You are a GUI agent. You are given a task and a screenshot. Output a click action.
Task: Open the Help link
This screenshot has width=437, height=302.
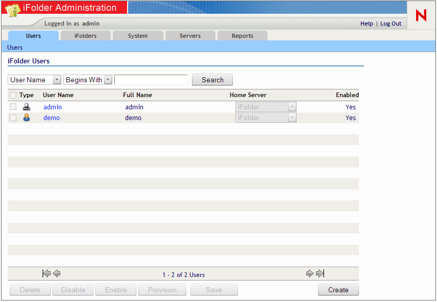point(367,24)
